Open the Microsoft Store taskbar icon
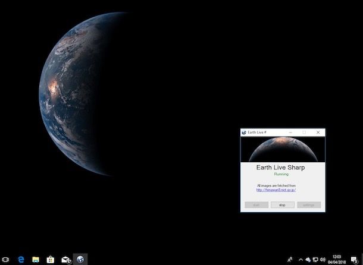This screenshot has width=363, height=265. (x=51, y=260)
